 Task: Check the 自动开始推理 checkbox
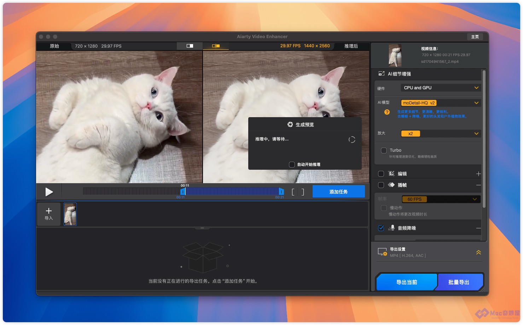tap(292, 164)
